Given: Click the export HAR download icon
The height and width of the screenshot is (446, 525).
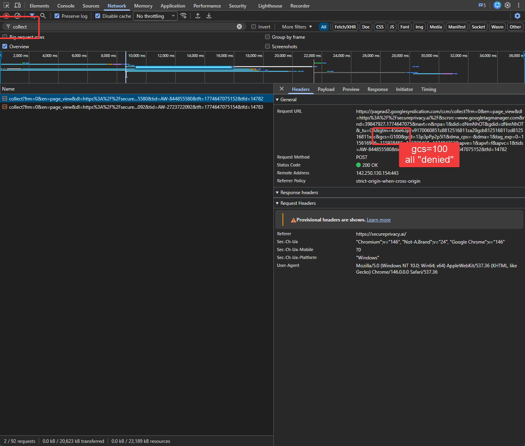Looking at the screenshot, I should coord(209,16).
